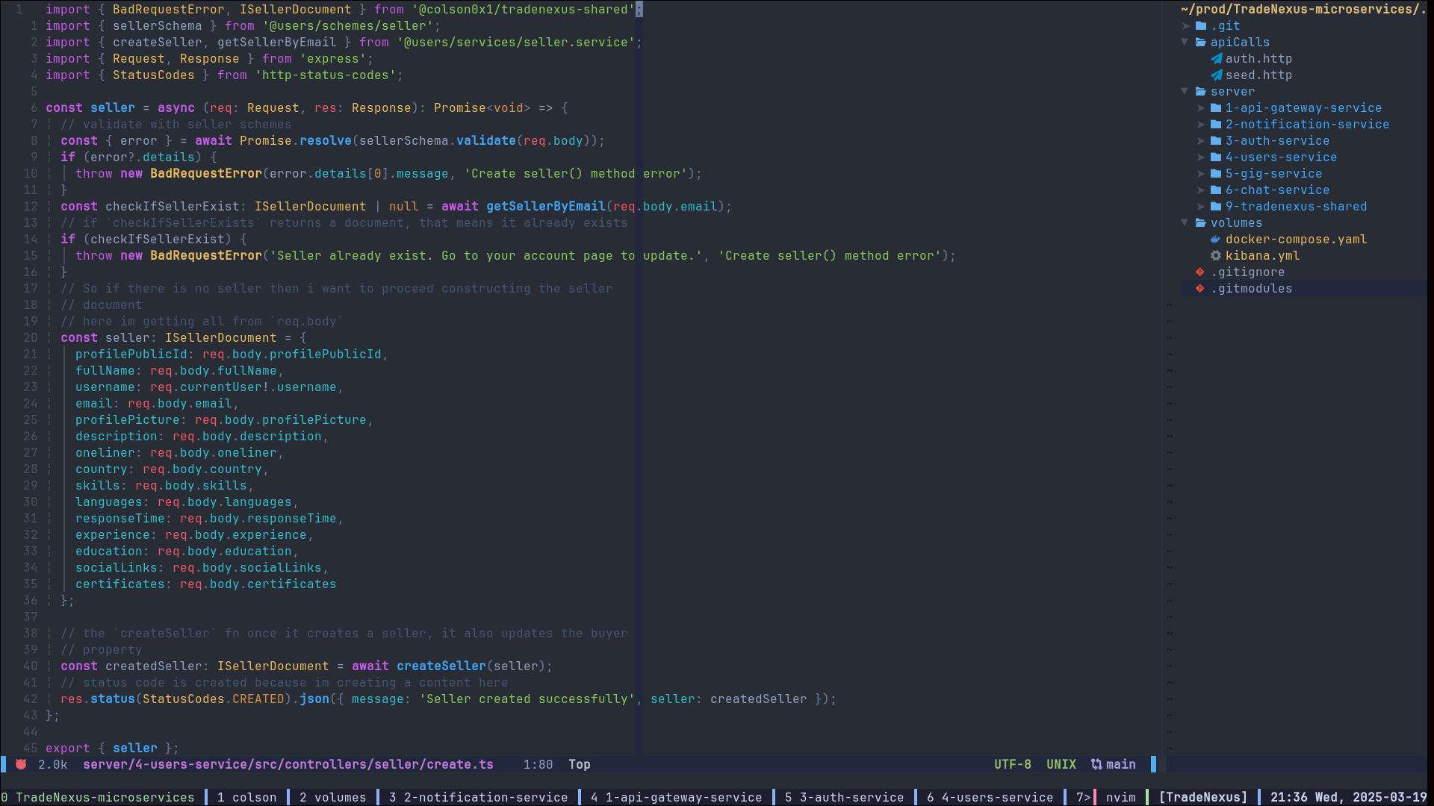Switch to tmux window 5 3-auth-service
The width and height of the screenshot is (1434, 806).
tap(844, 797)
